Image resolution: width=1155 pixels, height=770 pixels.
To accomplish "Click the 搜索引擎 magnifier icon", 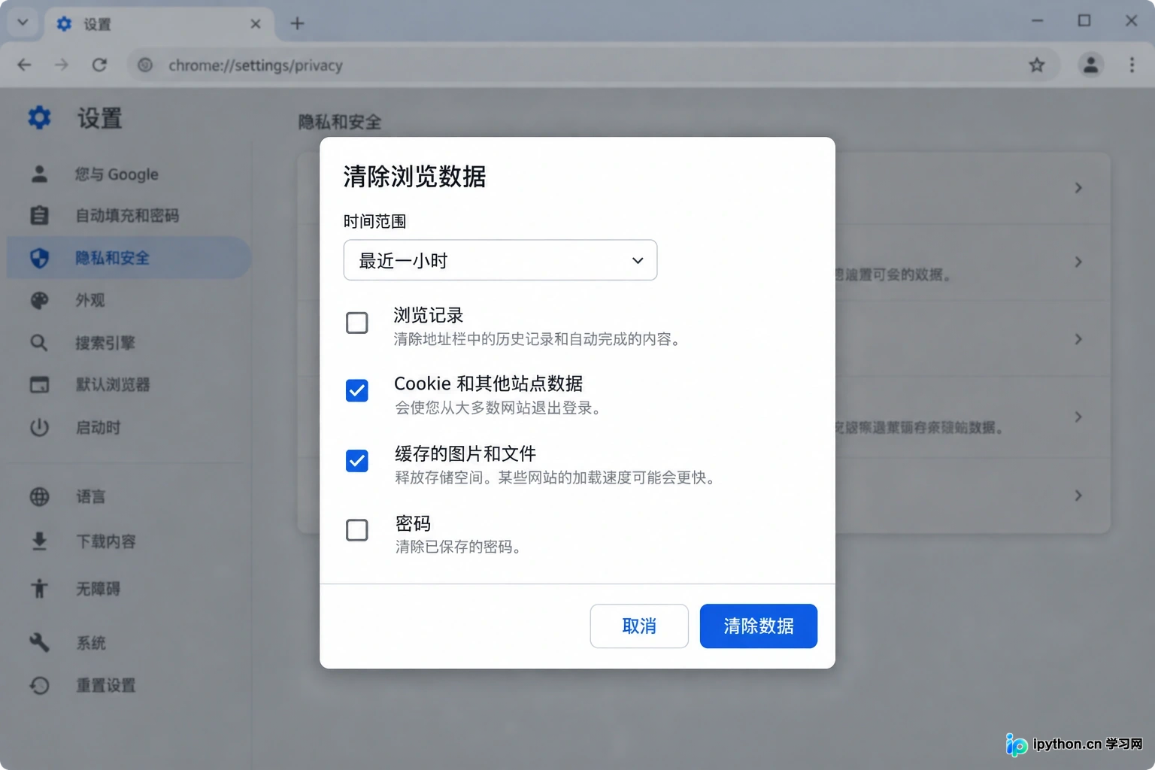I will [39, 343].
